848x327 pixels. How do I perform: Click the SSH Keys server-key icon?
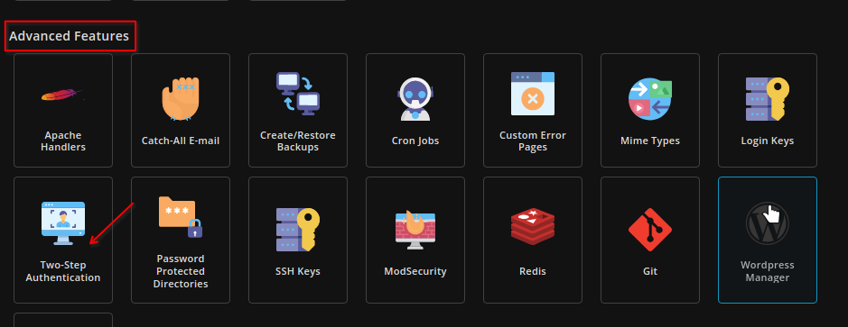coord(298,230)
